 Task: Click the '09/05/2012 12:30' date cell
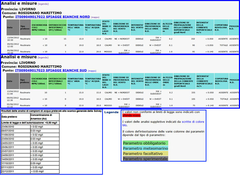click(x=13, y=99)
